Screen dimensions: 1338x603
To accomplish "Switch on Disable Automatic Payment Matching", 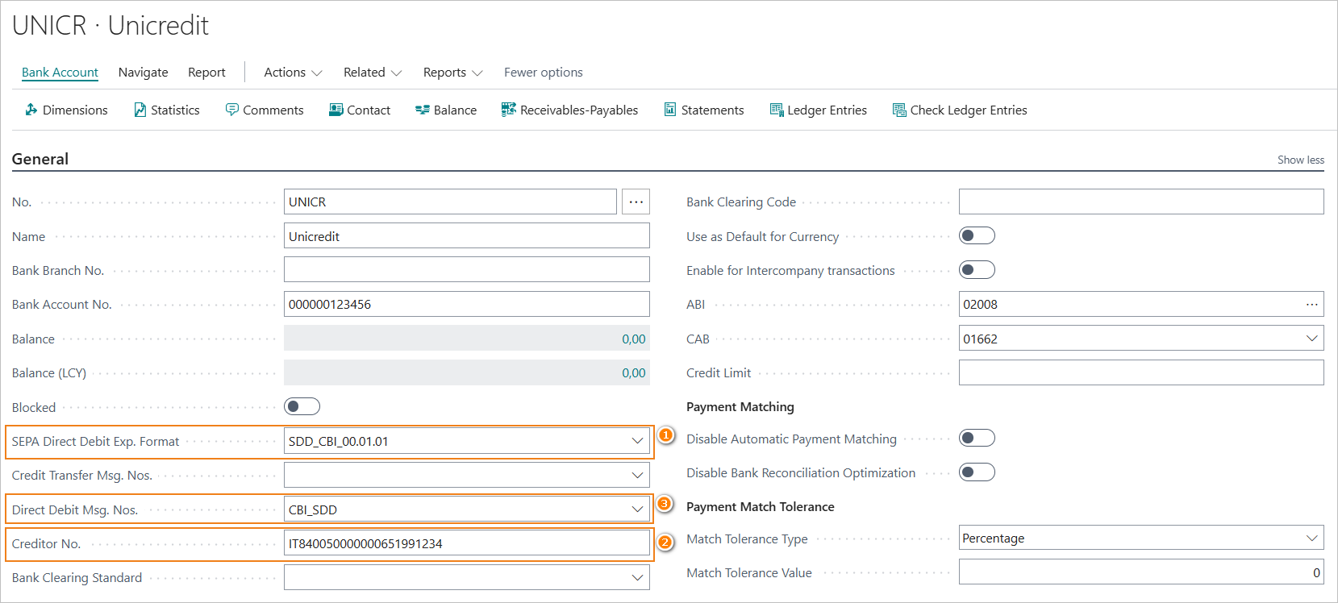I will 977,439.
